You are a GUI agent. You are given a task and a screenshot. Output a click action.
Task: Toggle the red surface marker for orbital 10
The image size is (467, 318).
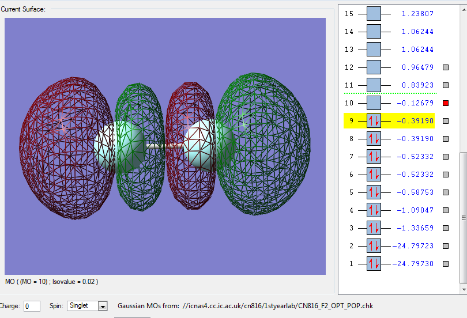click(446, 103)
